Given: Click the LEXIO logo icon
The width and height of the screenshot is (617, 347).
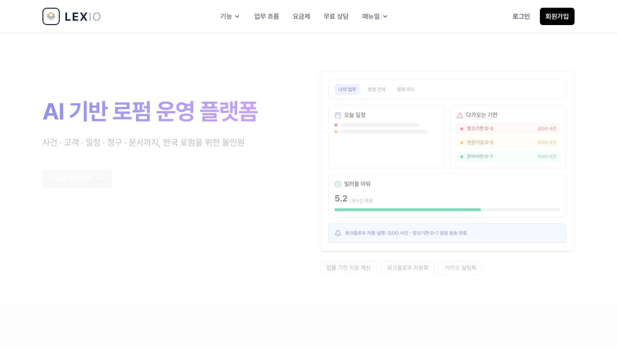Looking at the screenshot, I should [51, 16].
